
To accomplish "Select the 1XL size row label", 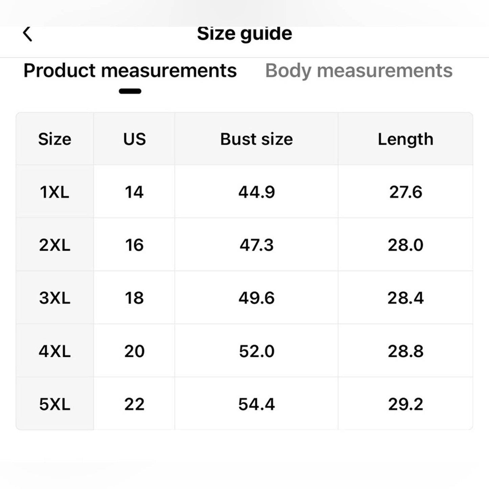I will click(x=55, y=192).
